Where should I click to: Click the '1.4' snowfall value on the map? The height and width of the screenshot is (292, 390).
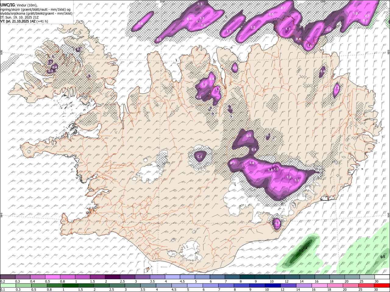click(x=252, y=163)
